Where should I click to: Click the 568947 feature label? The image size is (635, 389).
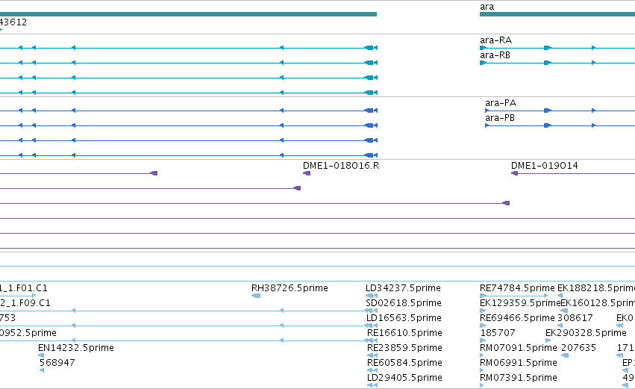[x=57, y=363]
